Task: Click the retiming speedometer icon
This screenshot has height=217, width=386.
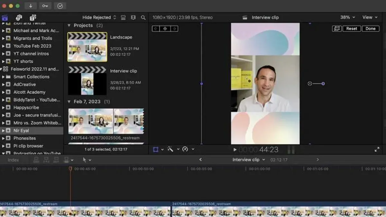Action: point(185,149)
